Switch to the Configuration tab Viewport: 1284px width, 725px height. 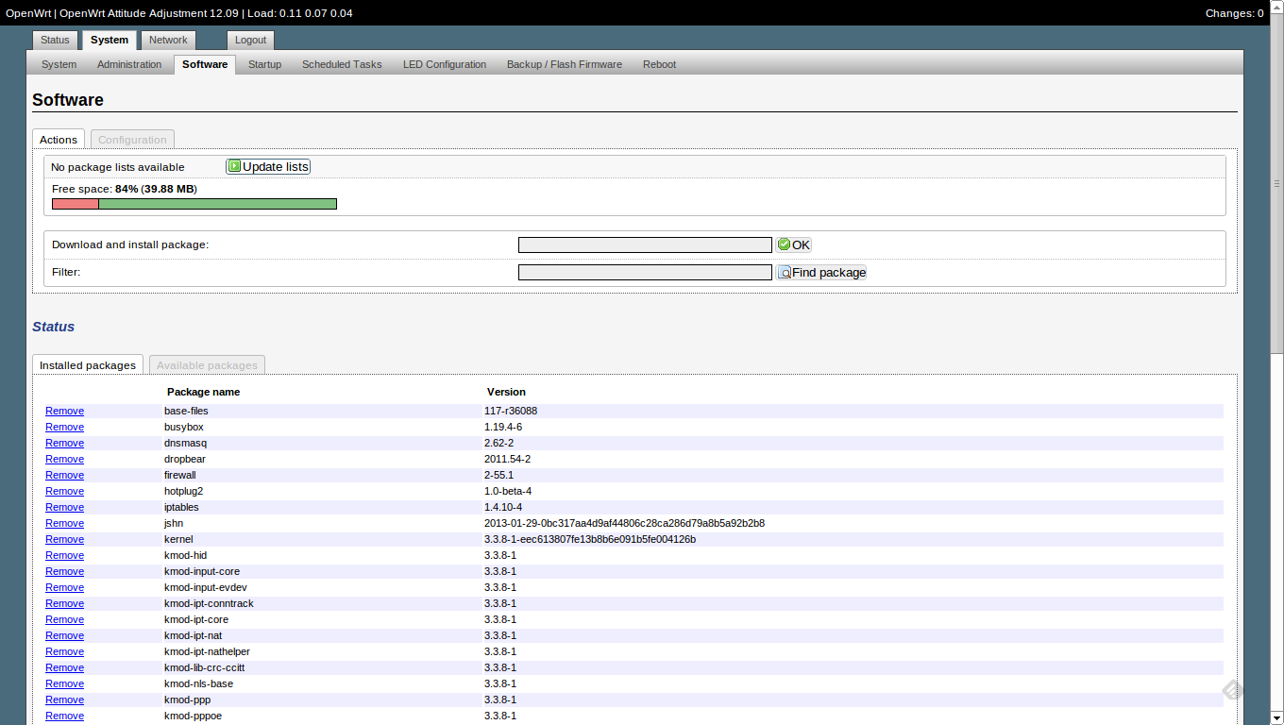[132, 140]
